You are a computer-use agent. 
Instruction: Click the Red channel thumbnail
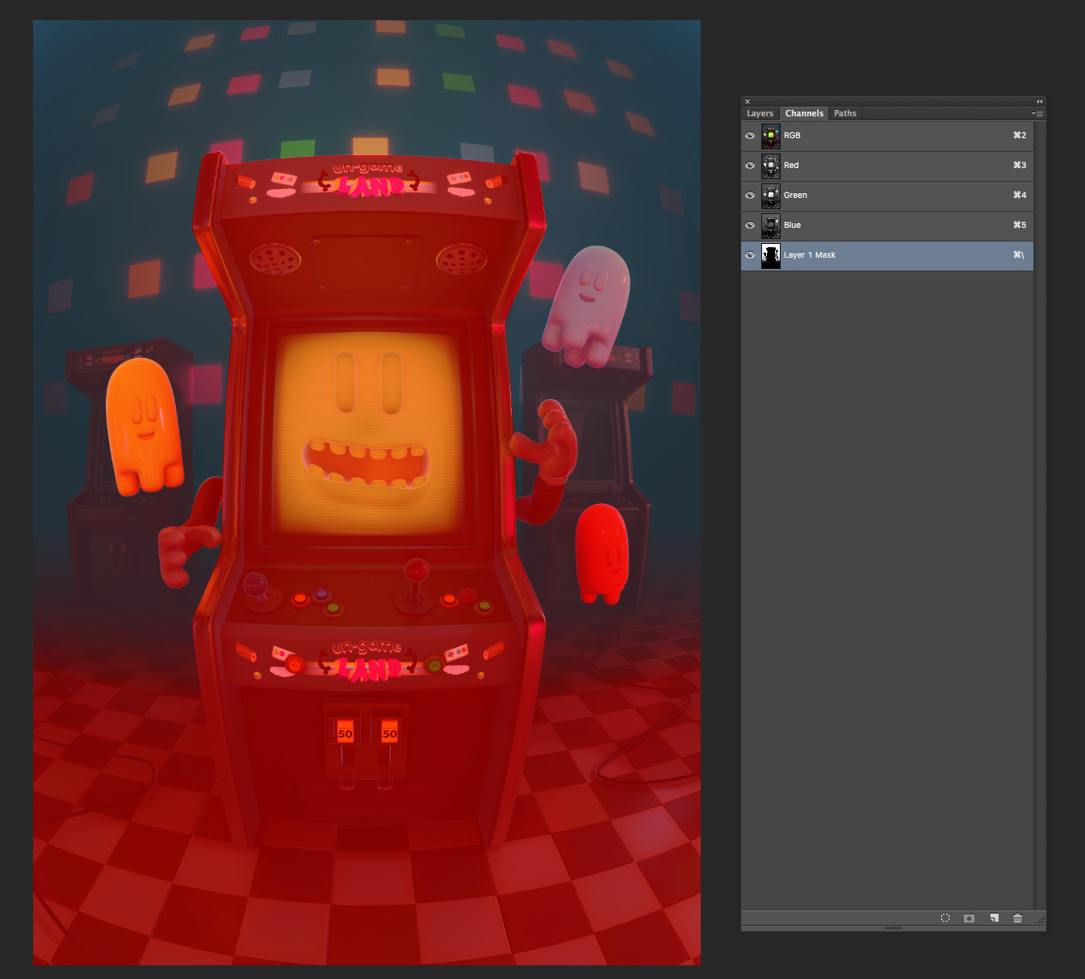point(771,166)
